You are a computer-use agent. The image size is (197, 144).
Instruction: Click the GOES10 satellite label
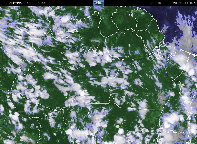[155, 3]
